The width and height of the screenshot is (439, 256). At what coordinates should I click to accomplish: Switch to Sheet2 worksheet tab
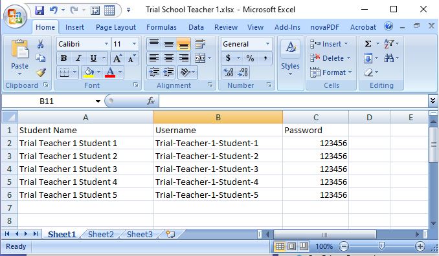[101, 234]
